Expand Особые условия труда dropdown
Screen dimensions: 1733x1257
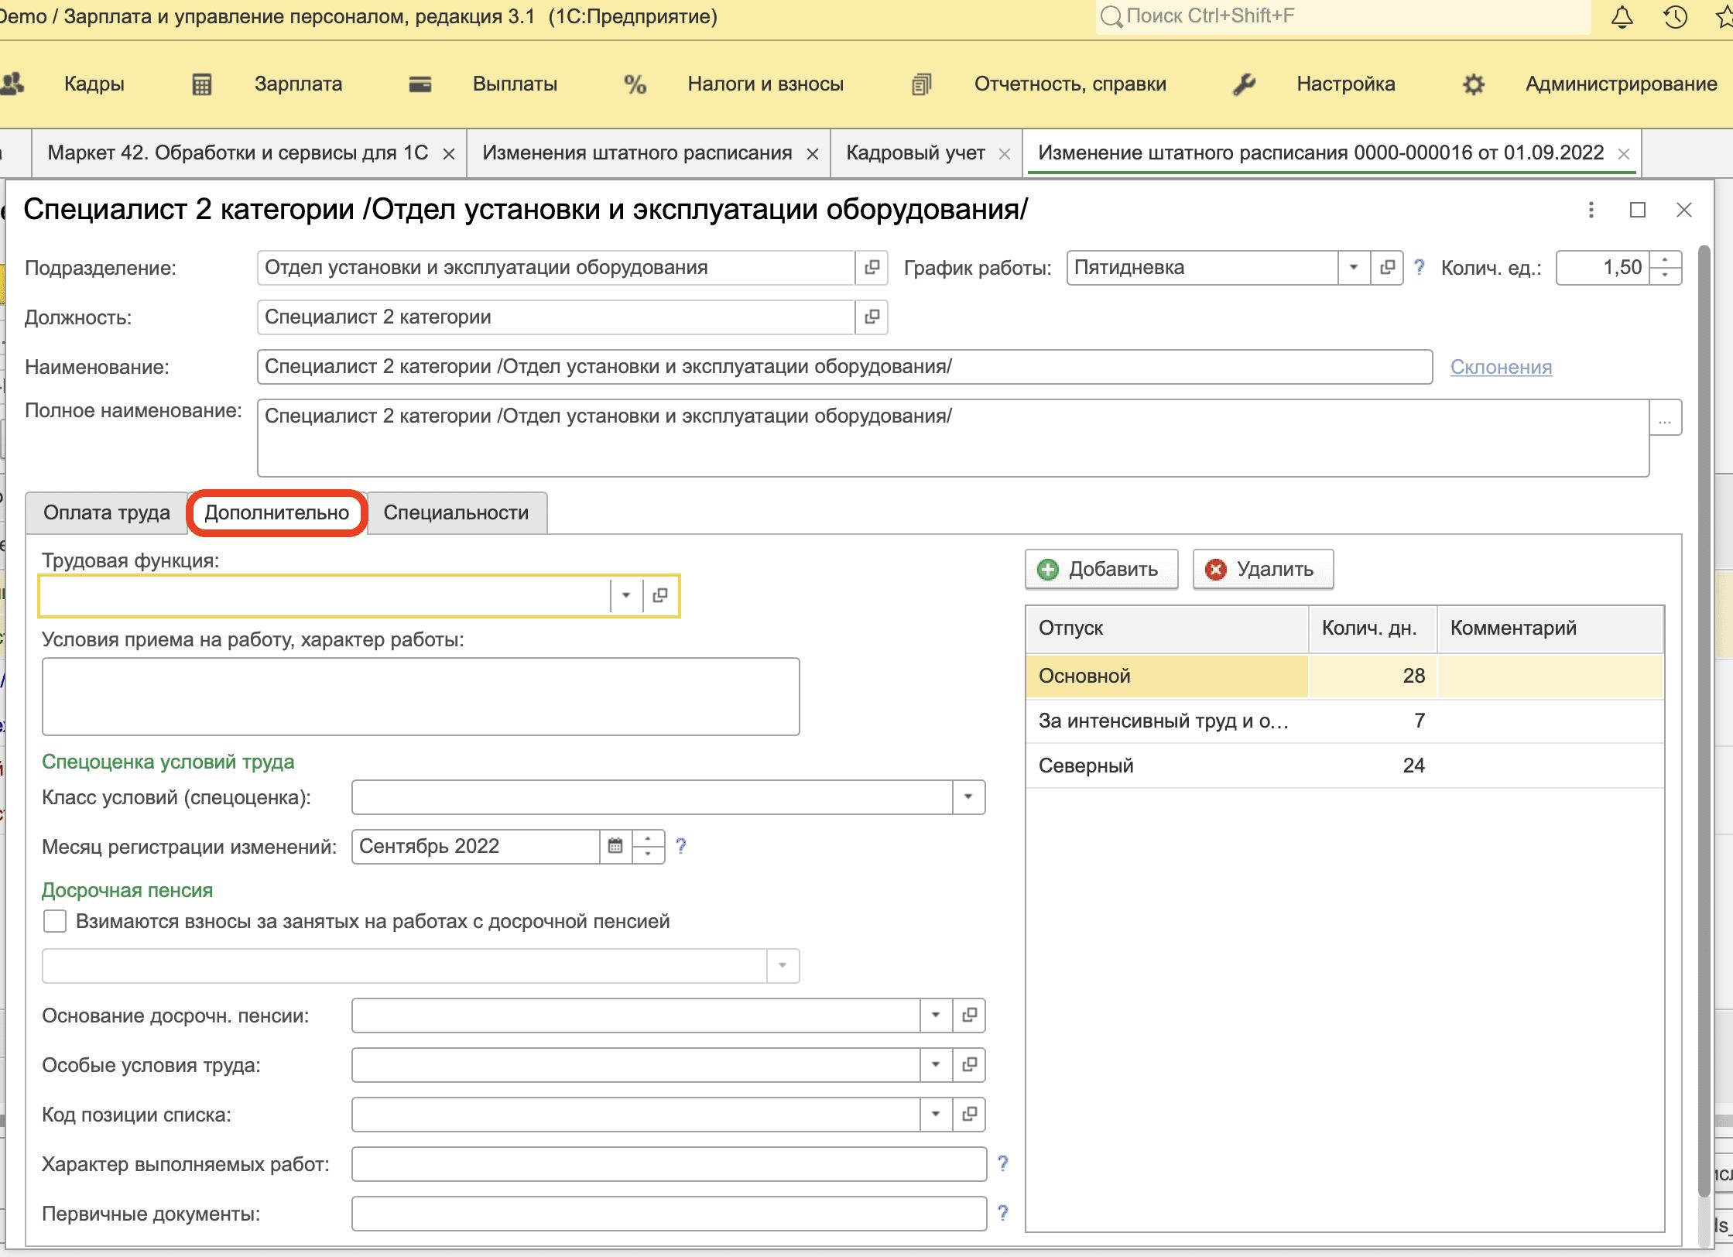[936, 1065]
